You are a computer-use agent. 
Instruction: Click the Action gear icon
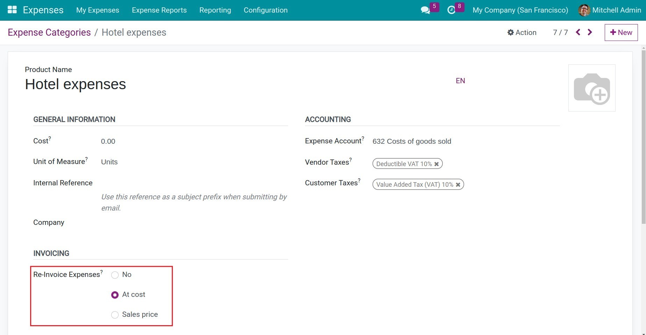[x=511, y=32]
